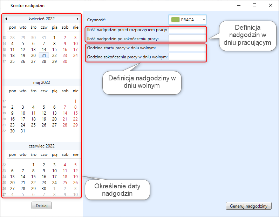Open the Czynność PRACA dropdown
The height and width of the screenshot is (217, 279).
tap(204, 20)
